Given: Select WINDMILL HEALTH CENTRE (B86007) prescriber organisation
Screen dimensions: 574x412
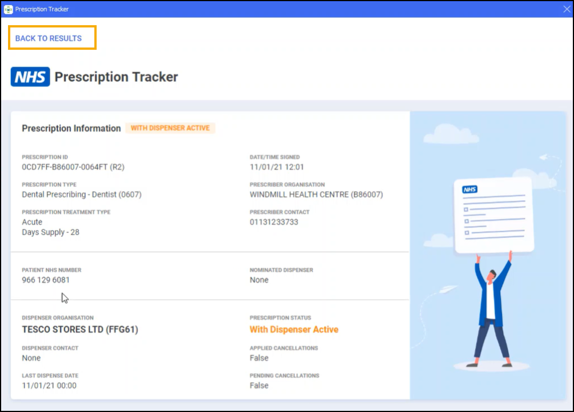Looking at the screenshot, I should (316, 195).
